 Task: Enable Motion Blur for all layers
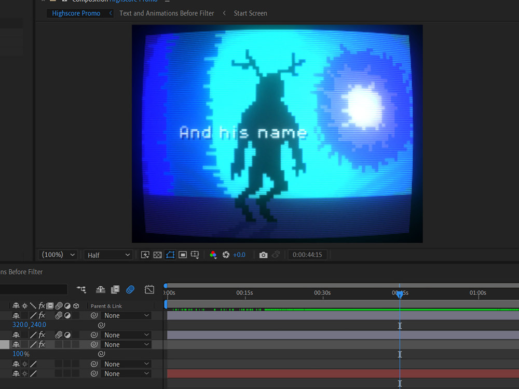(x=130, y=289)
